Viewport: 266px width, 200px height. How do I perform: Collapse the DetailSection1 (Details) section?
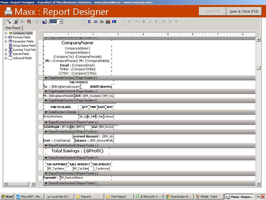coord(46,112)
